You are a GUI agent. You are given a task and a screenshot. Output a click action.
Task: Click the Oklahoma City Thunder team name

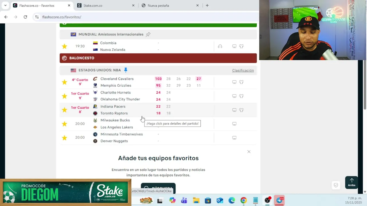click(120, 99)
